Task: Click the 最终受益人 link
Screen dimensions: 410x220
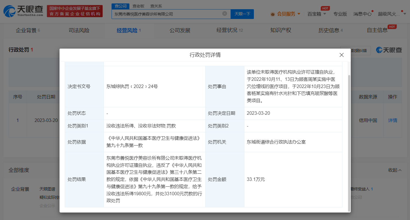Action: (x=361, y=189)
